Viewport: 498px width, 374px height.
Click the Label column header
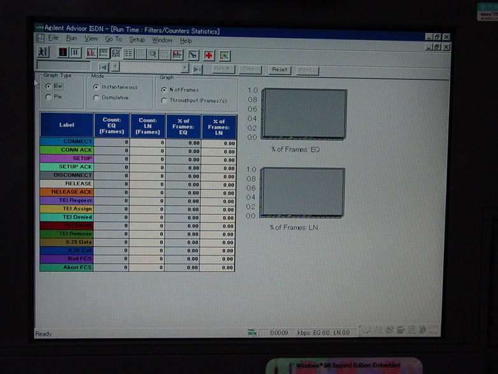pos(67,125)
